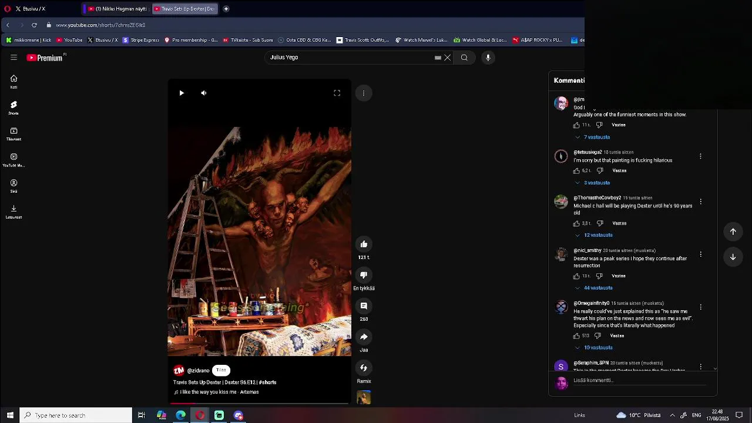Viewport: 752px width, 423px height.
Task: Open options menu for @tetsusiega2's comment
Action: (x=700, y=156)
